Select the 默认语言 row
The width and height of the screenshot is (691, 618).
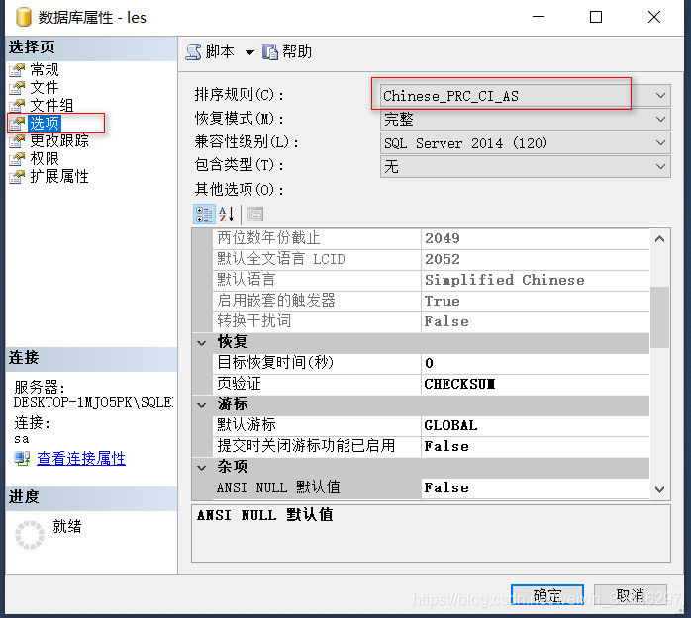click(431, 280)
